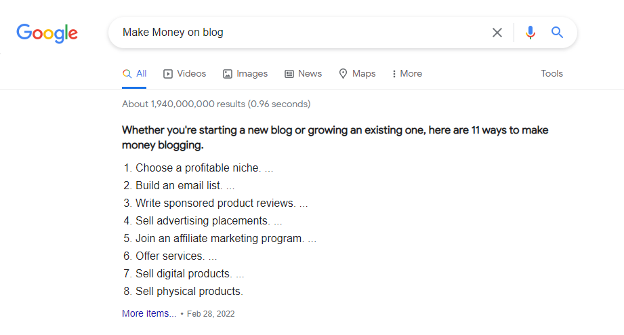624x335 pixels.
Task: Click the 'Feb 28, 2022' snippet date
Action: tap(211, 314)
